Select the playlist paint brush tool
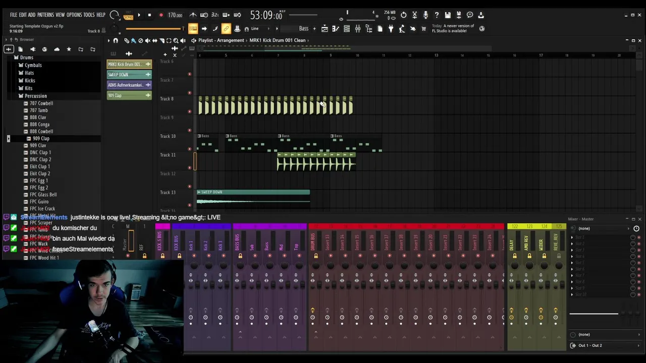Viewport: 646px width, 363px height. pos(134,40)
